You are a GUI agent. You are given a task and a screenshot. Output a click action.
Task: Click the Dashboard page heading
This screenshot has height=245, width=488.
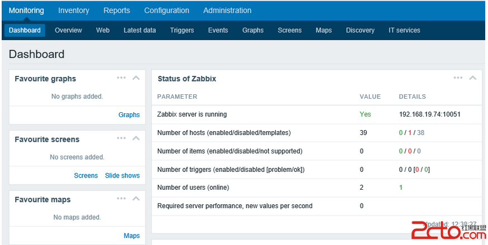point(36,54)
